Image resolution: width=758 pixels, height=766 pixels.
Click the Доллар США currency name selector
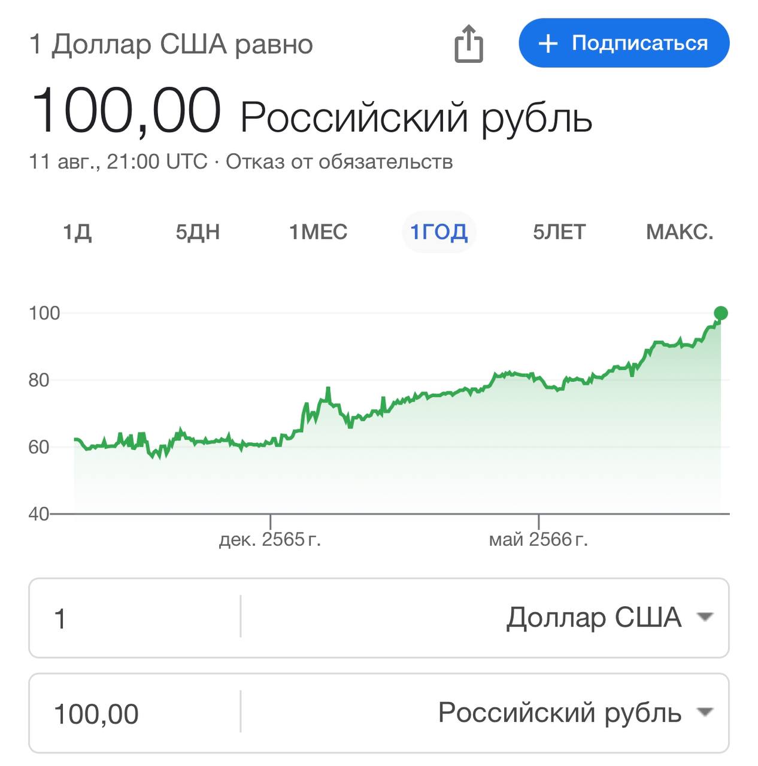(593, 618)
